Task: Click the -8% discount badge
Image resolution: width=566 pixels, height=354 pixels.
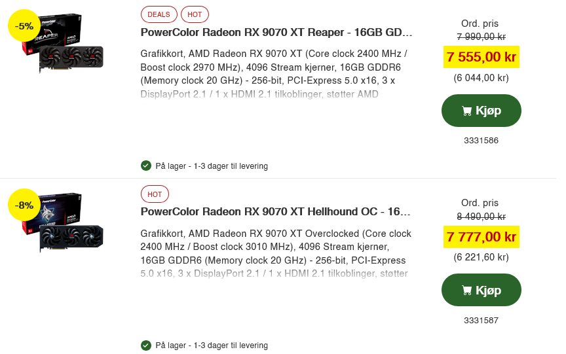Action: (24, 205)
